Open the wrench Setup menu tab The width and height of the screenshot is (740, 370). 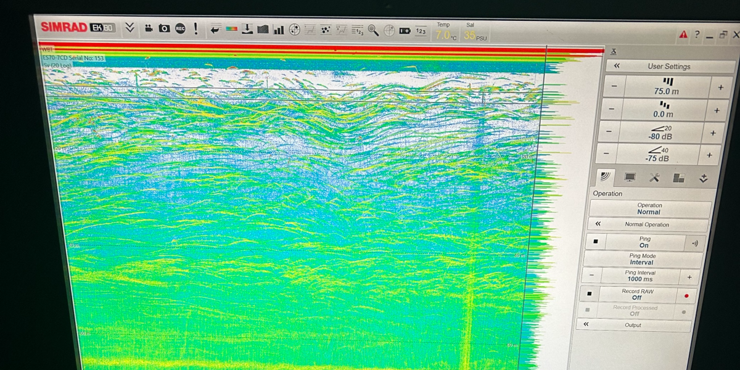pos(654,178)
